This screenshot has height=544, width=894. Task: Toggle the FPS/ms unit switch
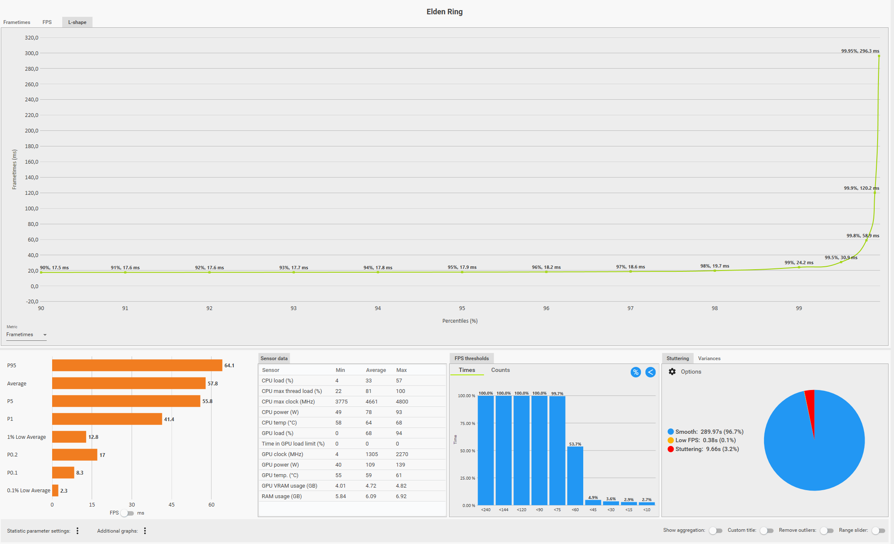(127, 513)
